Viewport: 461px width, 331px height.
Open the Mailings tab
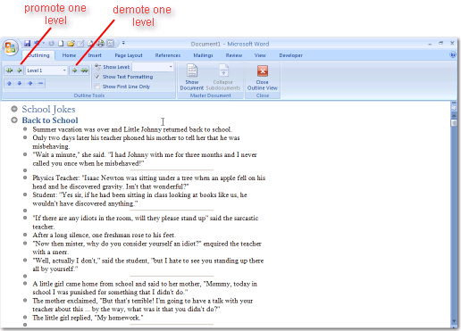point(203,55)
